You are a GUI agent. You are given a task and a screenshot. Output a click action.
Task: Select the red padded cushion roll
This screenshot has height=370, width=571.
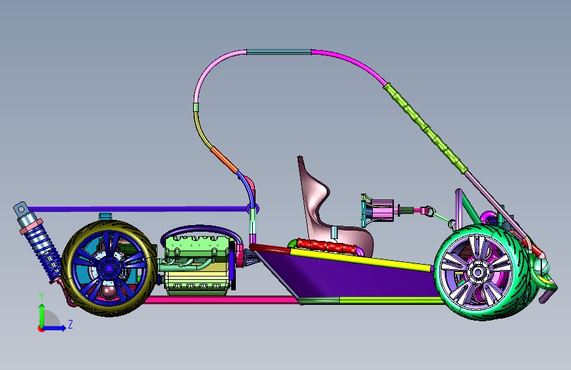pos(326,246)
